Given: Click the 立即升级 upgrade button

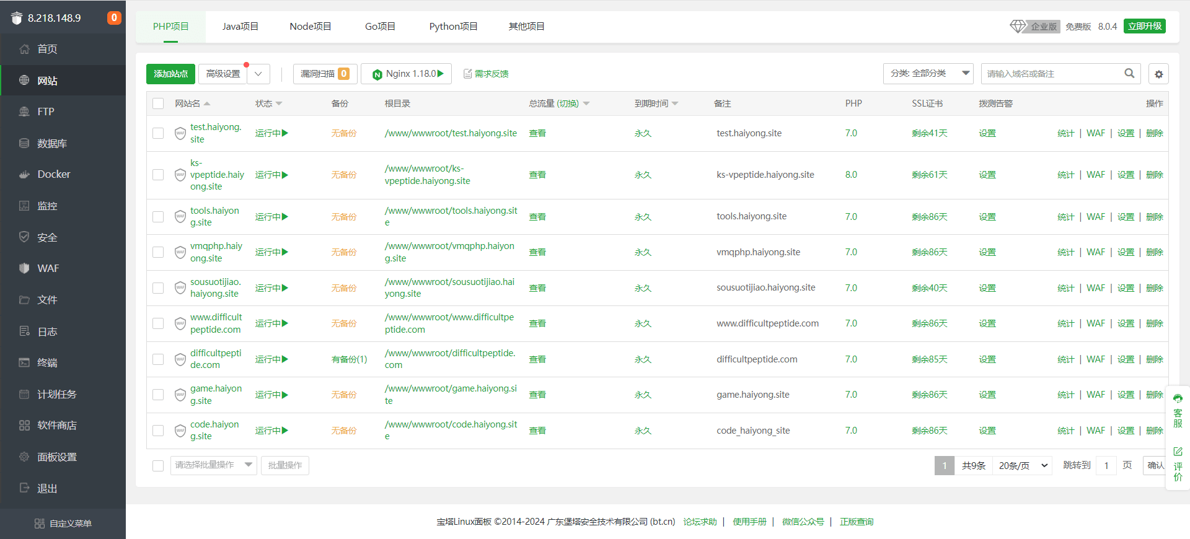Looking at the screenshot, I should [1144, 26].
